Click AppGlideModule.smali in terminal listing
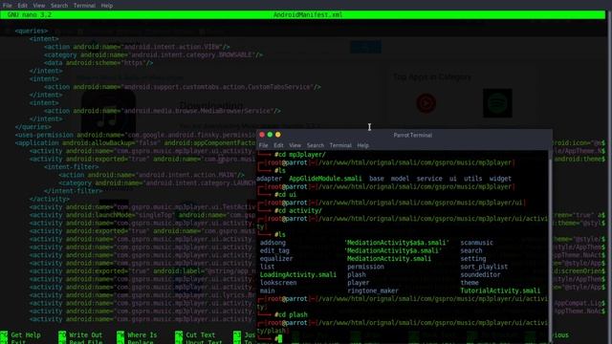Image resolution: width=612 pixels, height=344 pixels. tap(325, 179)
